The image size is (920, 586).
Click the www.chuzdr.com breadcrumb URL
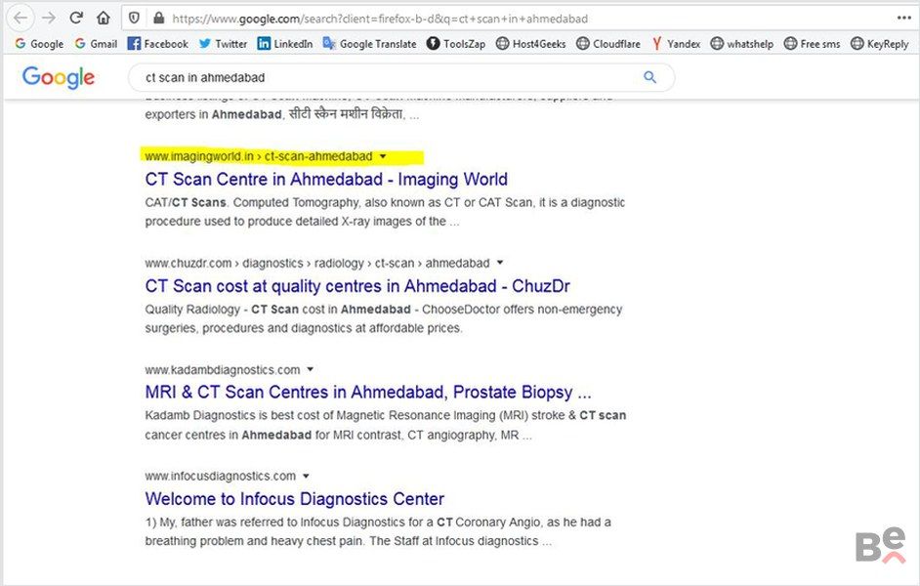[317, 263]
